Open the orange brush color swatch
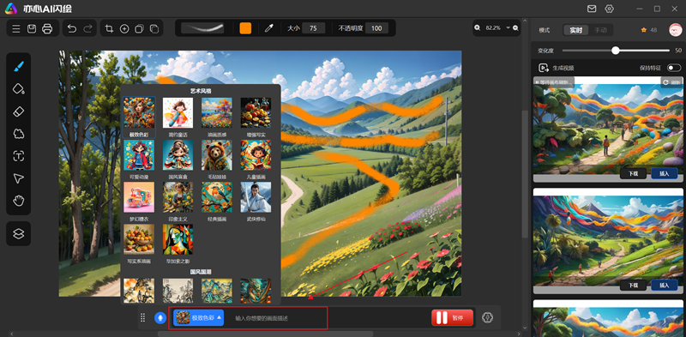Screen dimensions: 686x337 pos(245,28)
